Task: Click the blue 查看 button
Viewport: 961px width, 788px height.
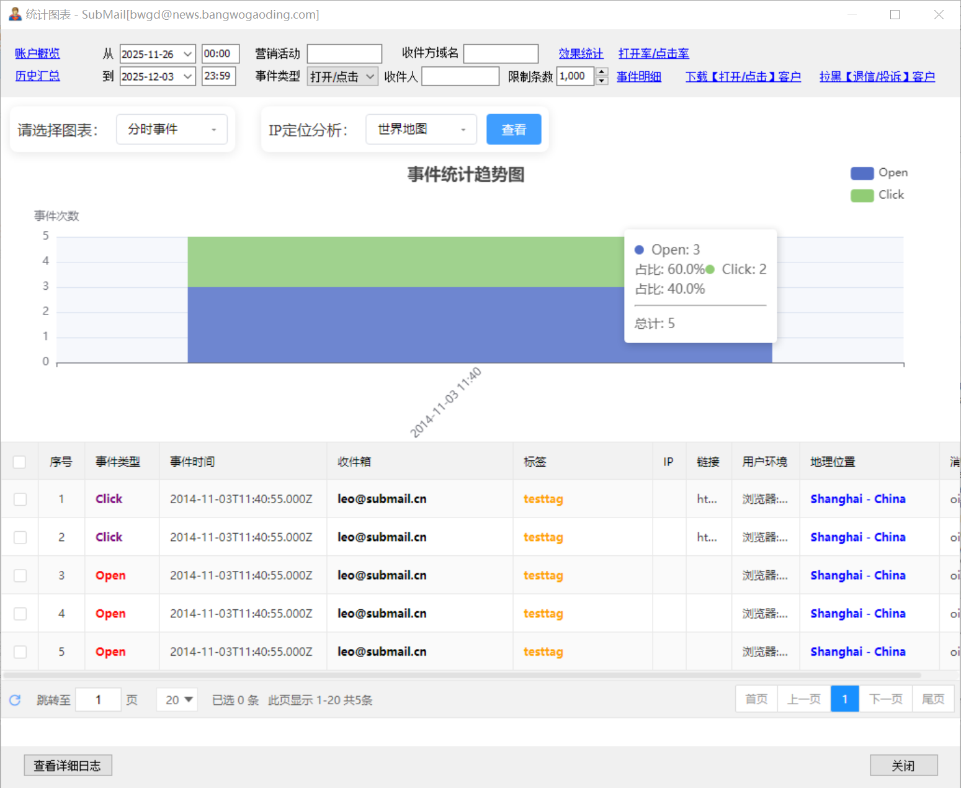Action: tap(513, 130)
